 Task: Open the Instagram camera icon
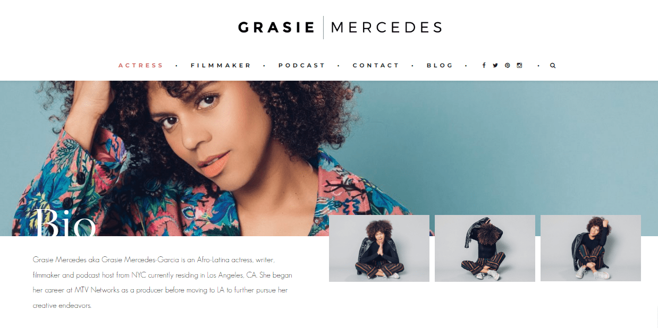(x=519, y=65)
